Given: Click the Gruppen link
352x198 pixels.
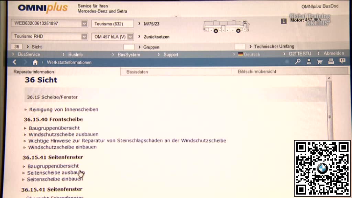Looking at the screenshot, I should pos(151,47).
